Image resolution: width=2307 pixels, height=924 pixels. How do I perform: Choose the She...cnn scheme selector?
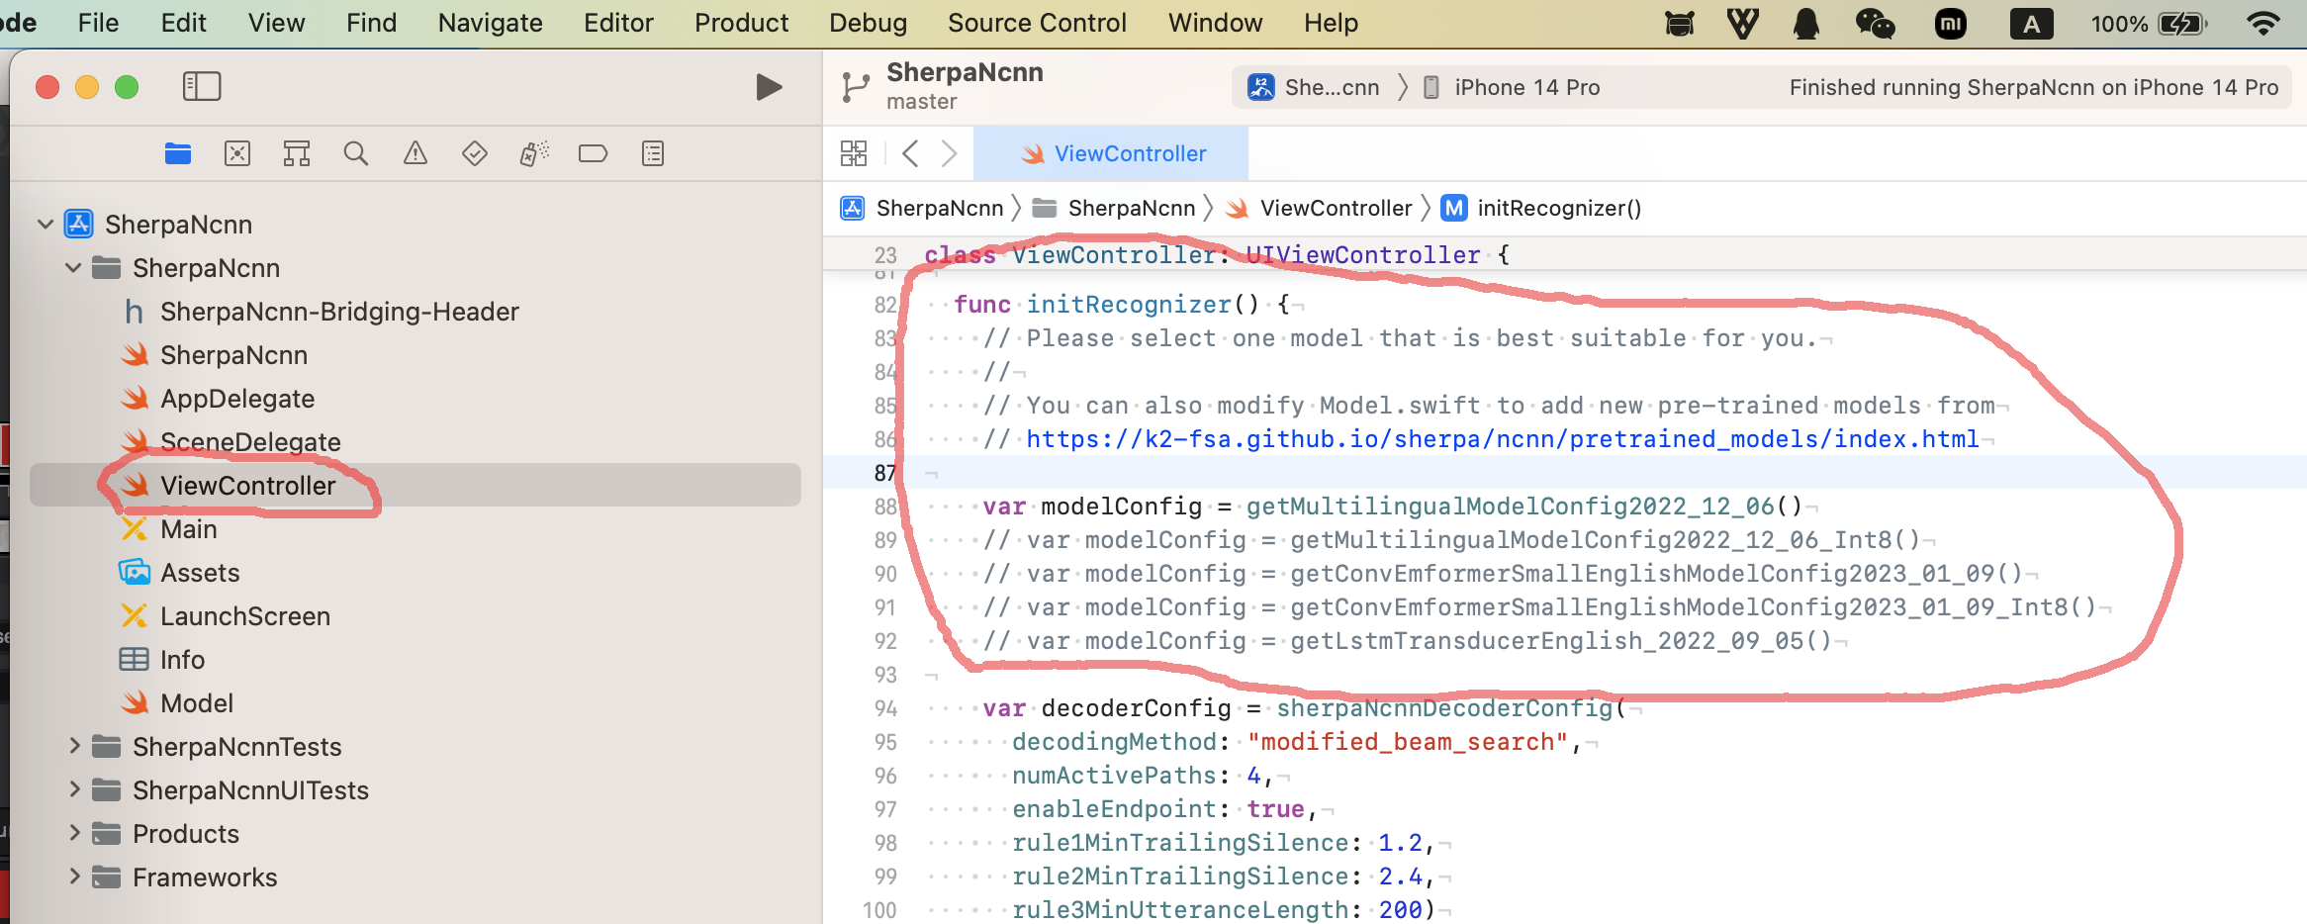pyautogui.click(x=1314, y=87)
